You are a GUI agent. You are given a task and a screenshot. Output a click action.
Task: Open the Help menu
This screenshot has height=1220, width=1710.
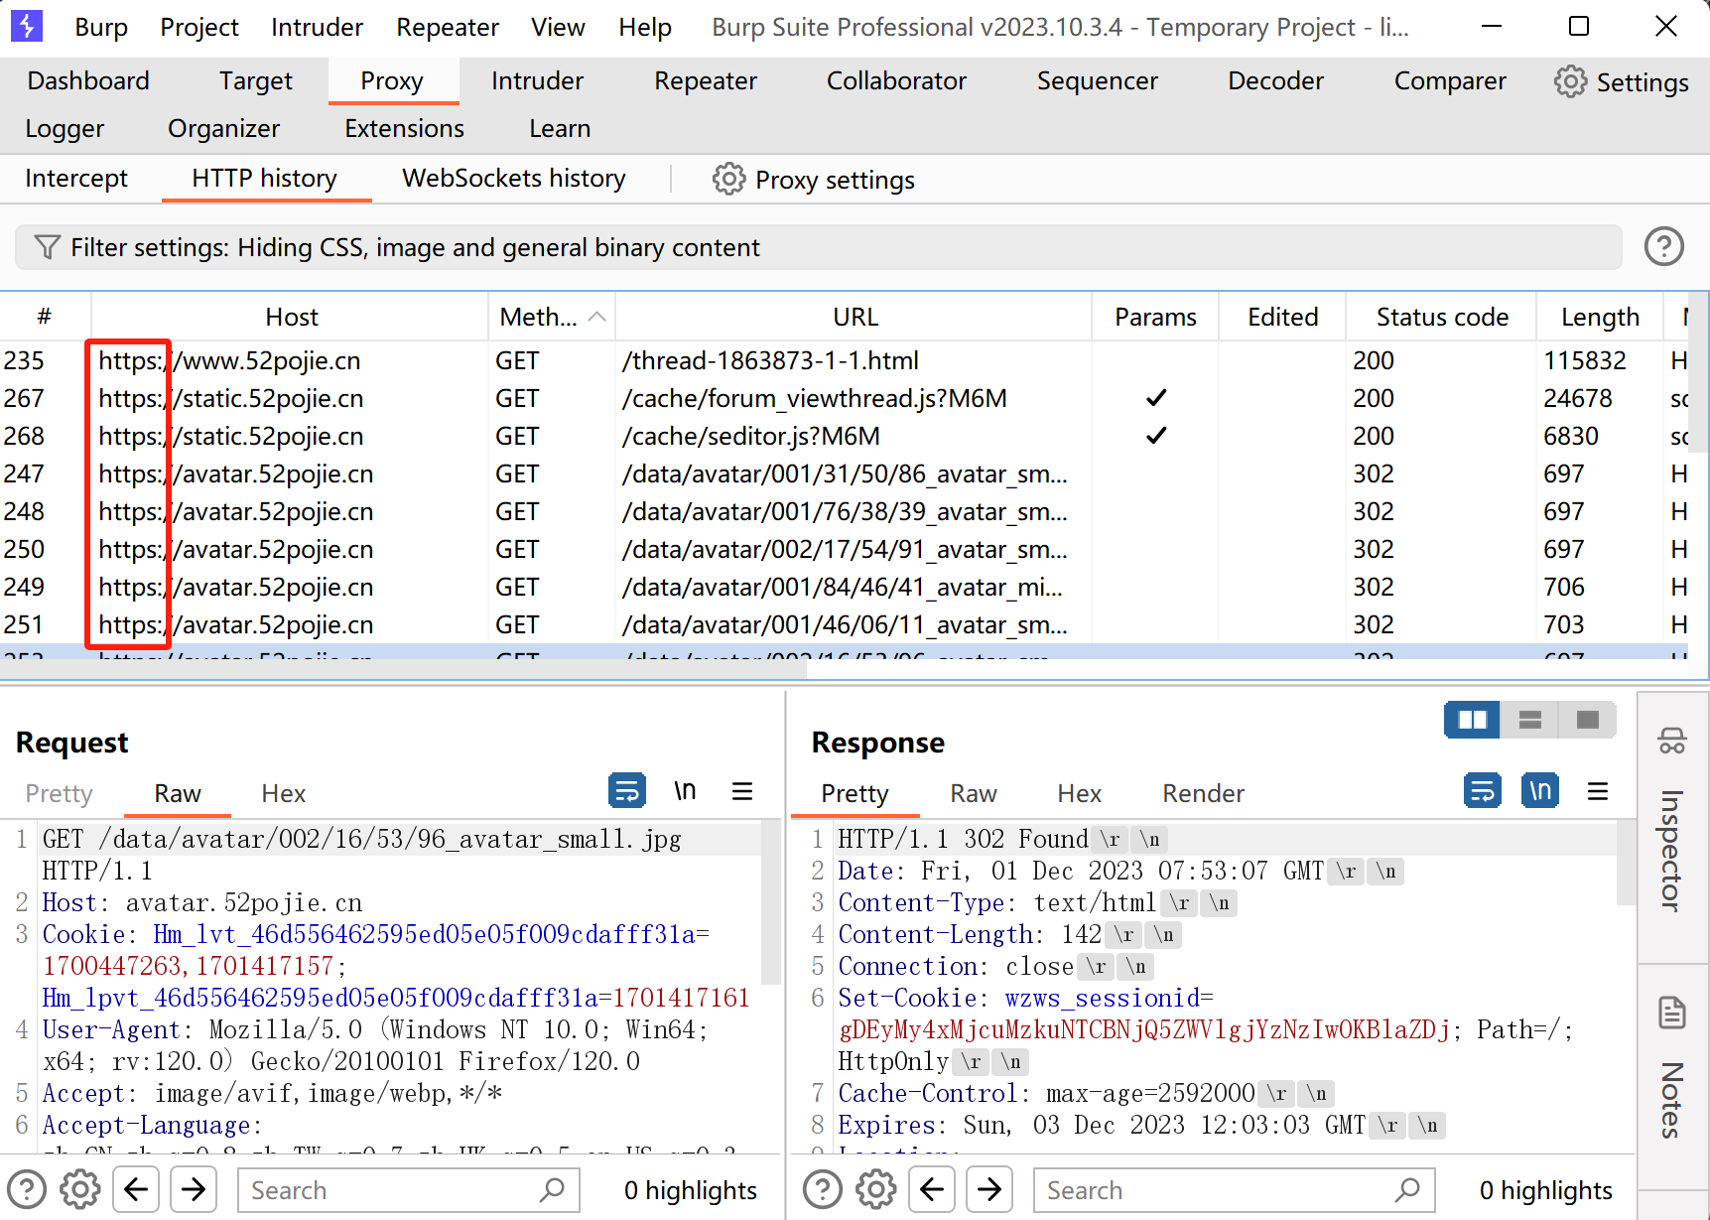coord(645,27)
